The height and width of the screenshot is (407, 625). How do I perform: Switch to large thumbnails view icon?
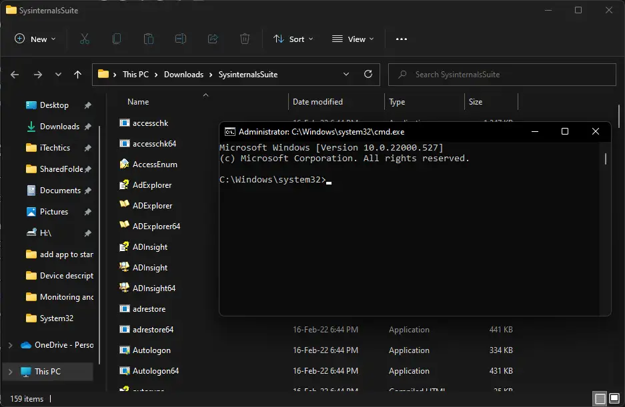[x=614, y=398]
